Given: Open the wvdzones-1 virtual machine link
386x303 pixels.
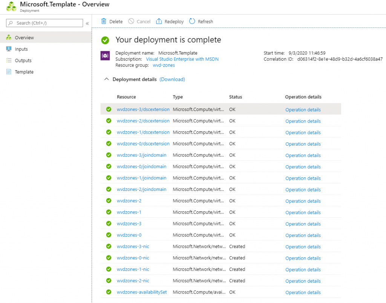Looking at the screenshot, I should pyautogui.click(x=129, y=212).
